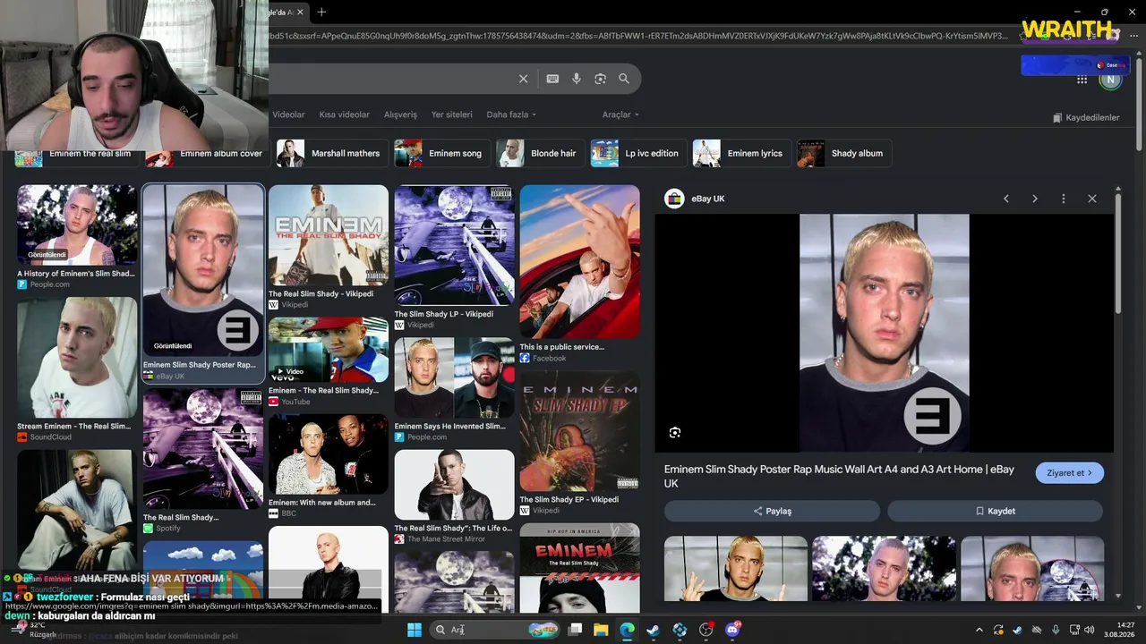The height and width of the screenshot is (644, 1146).
Task: Open the Google account avatar menu
Action: 1111,80
